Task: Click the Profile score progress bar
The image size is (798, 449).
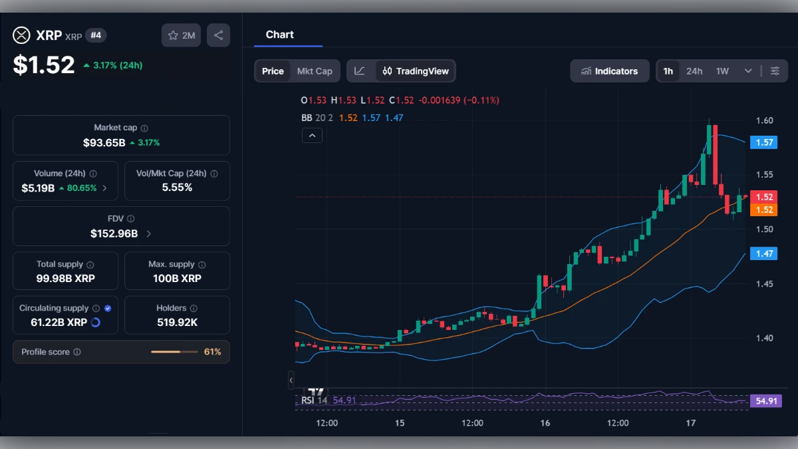Action: 174,352
